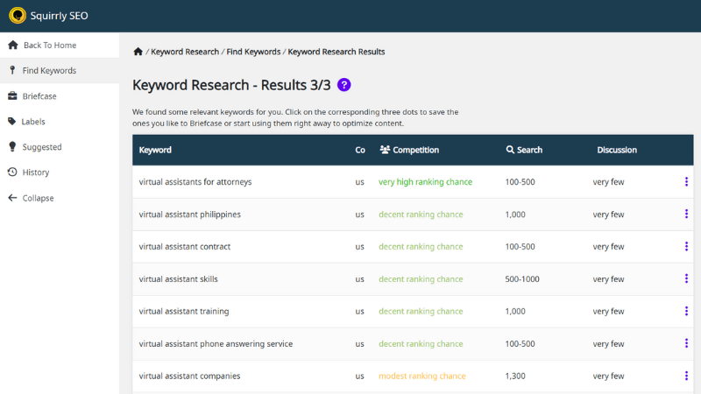
Task: Open three-dots menu for virtual assistant companies
Action: pyautogui.click(x=686, y=376)
